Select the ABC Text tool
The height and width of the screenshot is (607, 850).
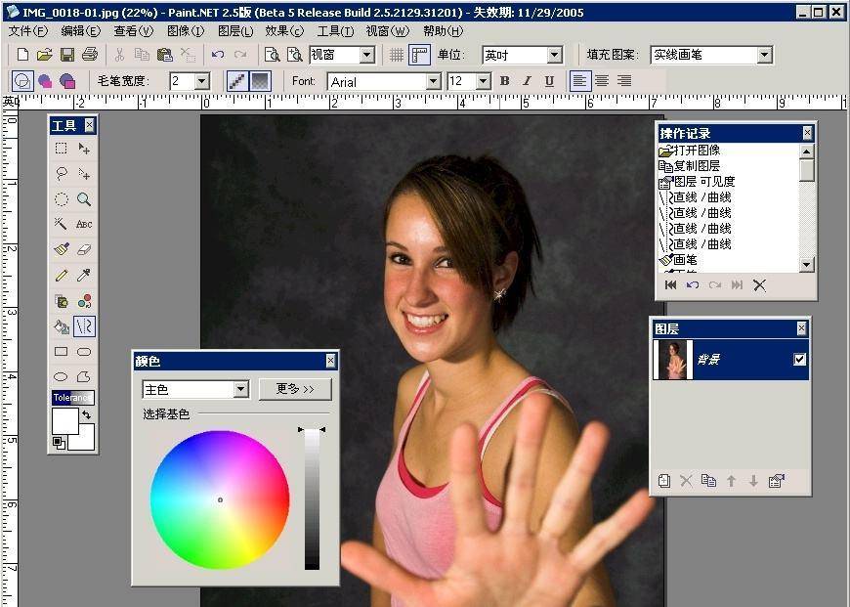click(x=84, y=224)
